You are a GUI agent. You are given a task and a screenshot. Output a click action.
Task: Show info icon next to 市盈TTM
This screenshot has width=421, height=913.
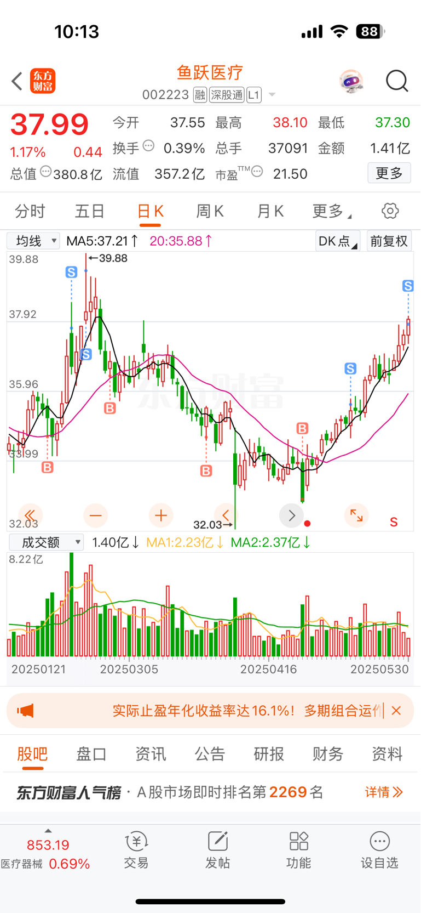[257, 172]
